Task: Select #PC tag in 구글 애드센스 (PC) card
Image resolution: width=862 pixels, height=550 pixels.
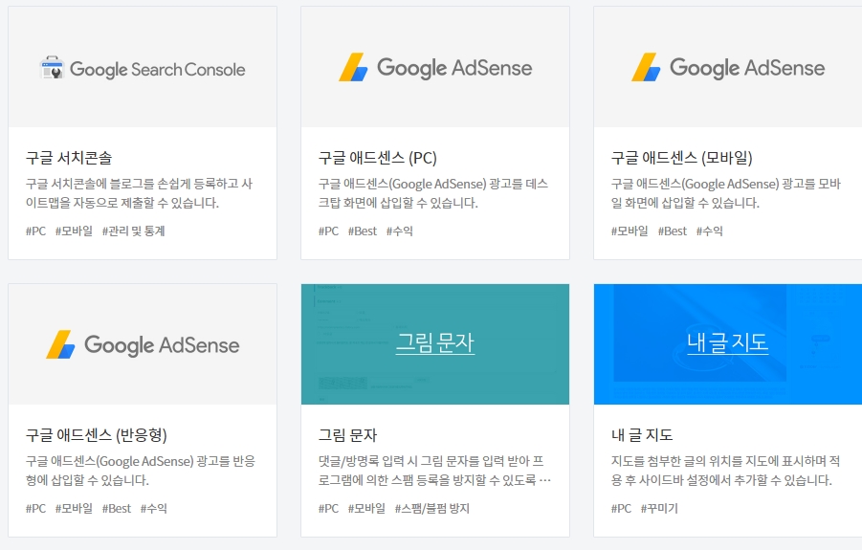Action: coord(329,231)
